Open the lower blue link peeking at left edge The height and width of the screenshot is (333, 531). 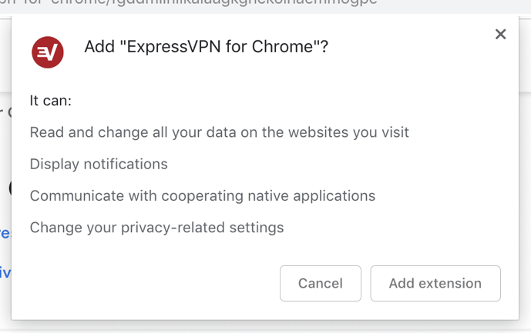[5, 272]
